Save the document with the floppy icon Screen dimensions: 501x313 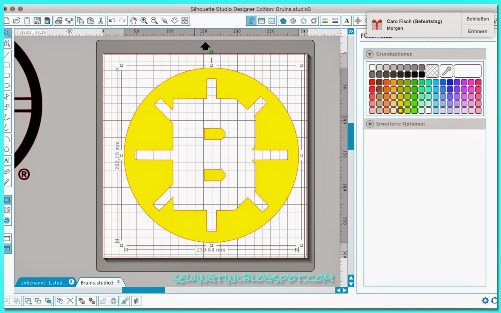pyautogui.click(x=37, y=21)
